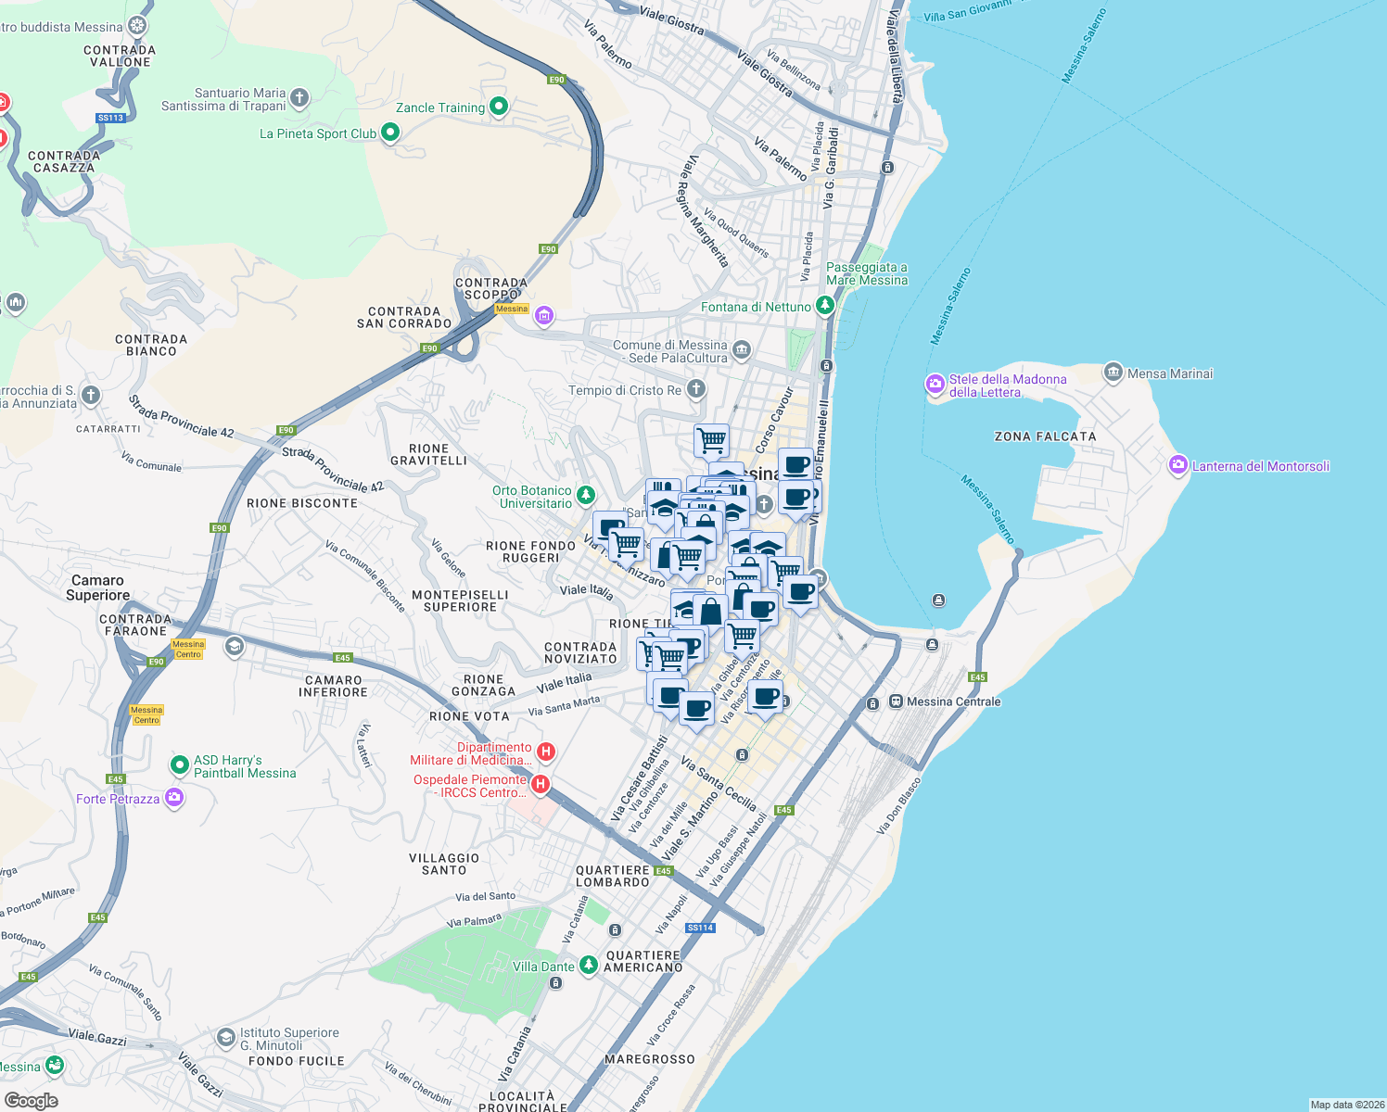Click the ASD Harry's Paintball Messina marker
Screen dimensions: 1387x1112
pyautogui.click(x=179, y=765)
